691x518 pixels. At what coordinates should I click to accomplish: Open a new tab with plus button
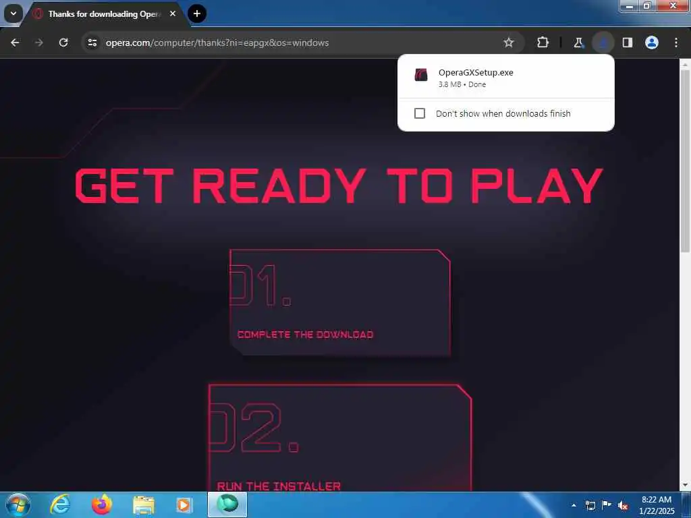coord(197,13)
